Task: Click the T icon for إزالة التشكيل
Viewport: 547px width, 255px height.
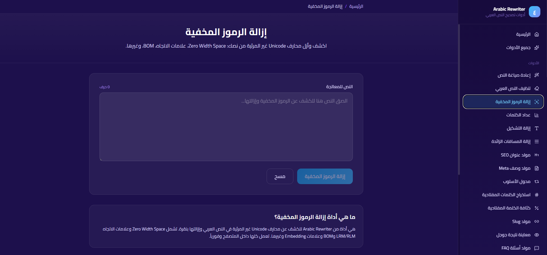Action: (x=537, y=128)
